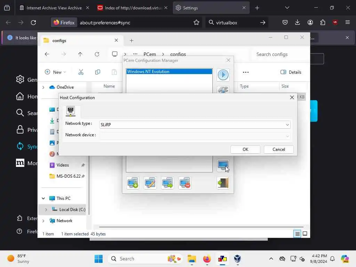Screen dimensions: 356x267
Task: Click the taskbar Search box
Action: [145, 259]
